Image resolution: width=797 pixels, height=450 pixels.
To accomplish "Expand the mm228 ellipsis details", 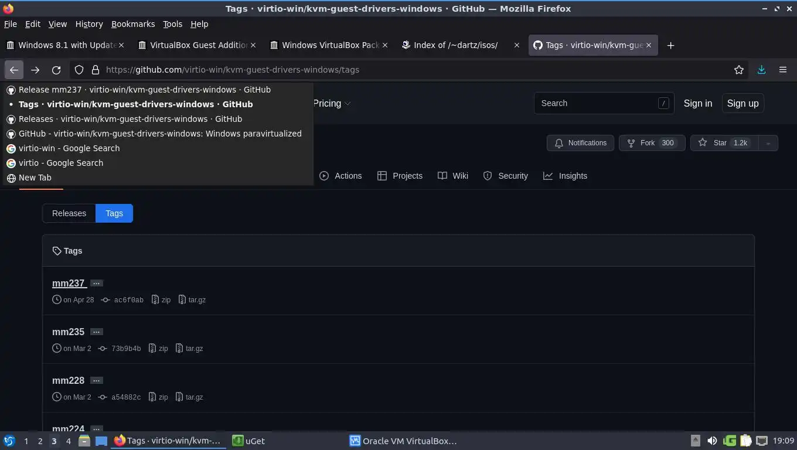I will 97,380.
